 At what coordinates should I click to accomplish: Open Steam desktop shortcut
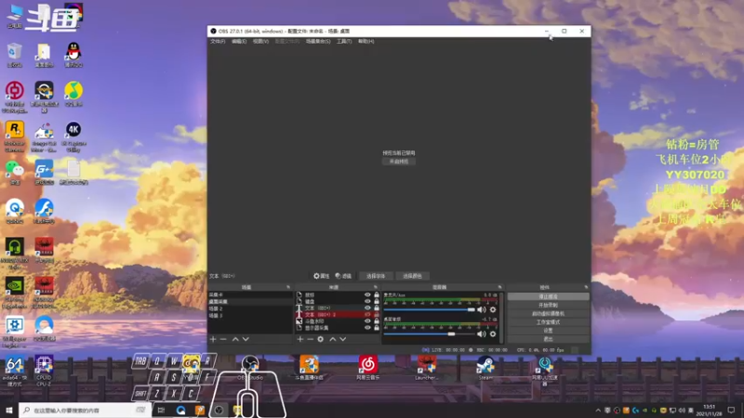(x=485, y=367)
